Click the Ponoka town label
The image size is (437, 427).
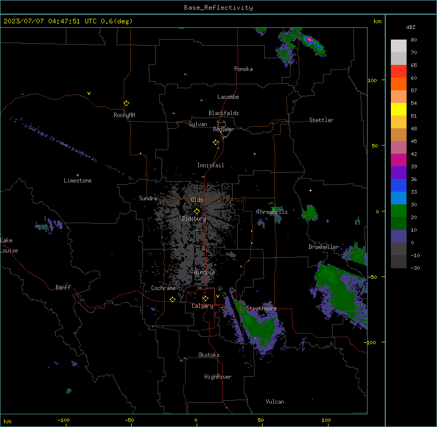243,69
